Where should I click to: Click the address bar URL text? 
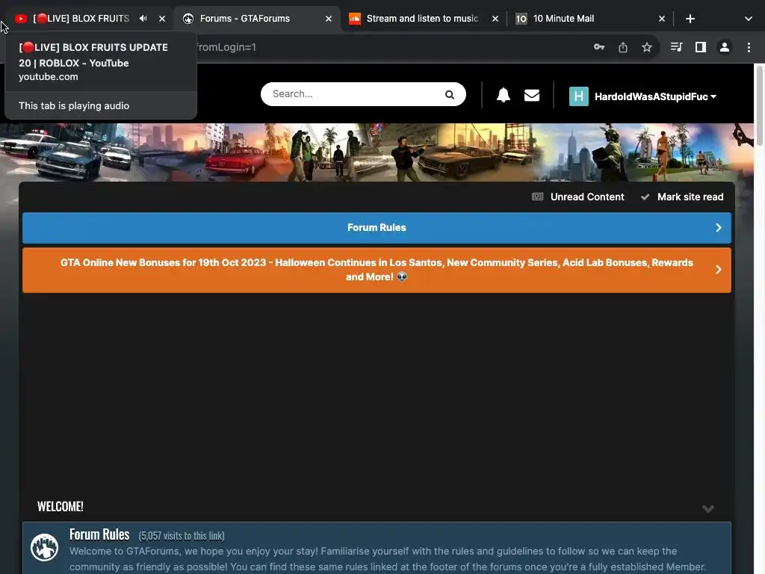coord(226,47)
